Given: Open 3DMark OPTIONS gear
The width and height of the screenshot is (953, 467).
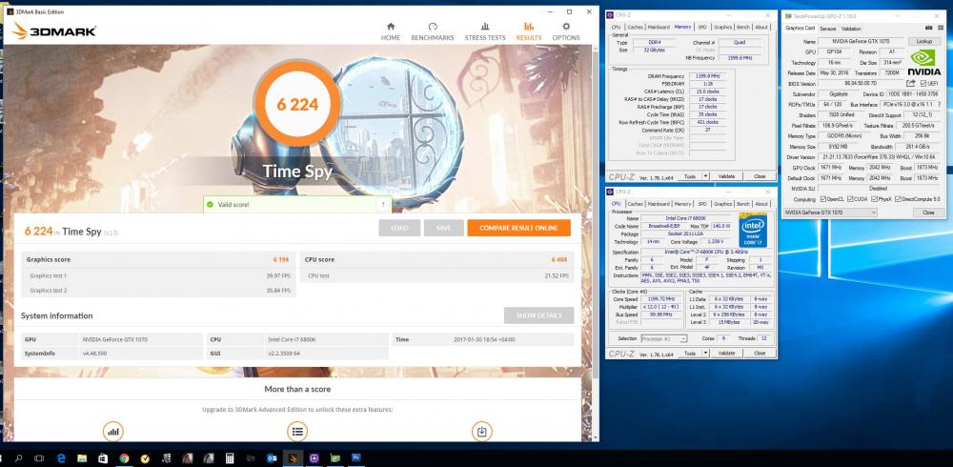Looking at the screenshot, I should pos(565,30).
